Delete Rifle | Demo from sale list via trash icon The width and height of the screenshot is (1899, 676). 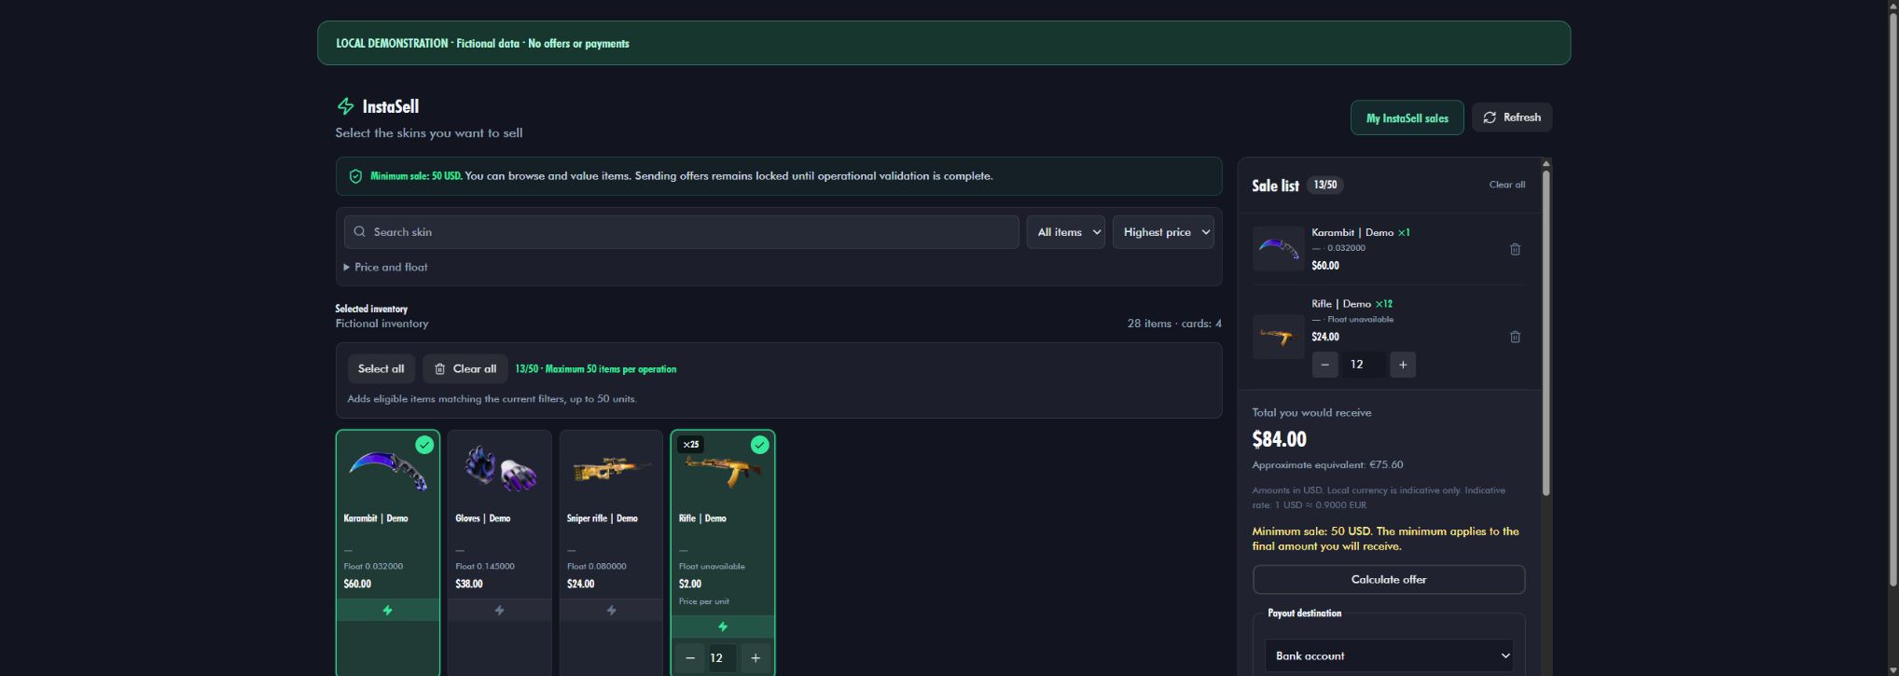pos(1515,337)
